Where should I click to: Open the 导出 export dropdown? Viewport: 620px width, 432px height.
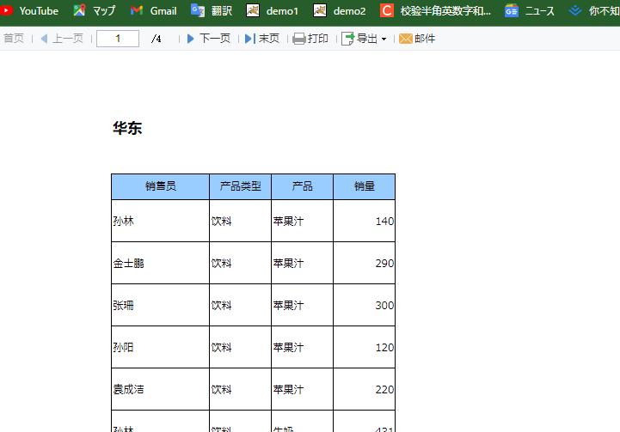(x=364, y=39)
